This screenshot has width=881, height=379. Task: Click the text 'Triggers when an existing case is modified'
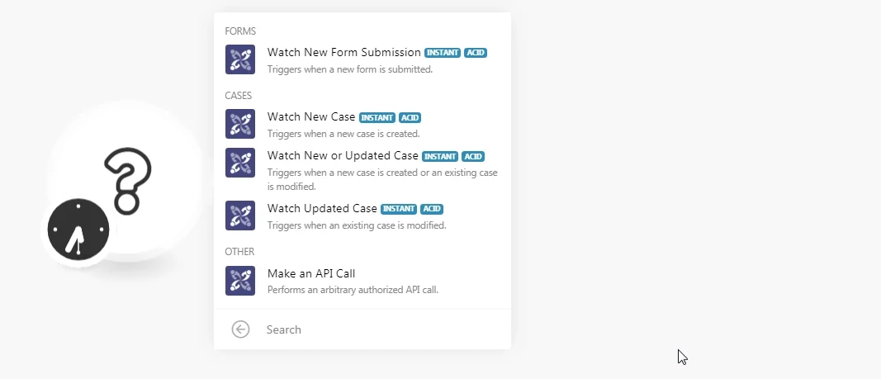coord(356,225)
